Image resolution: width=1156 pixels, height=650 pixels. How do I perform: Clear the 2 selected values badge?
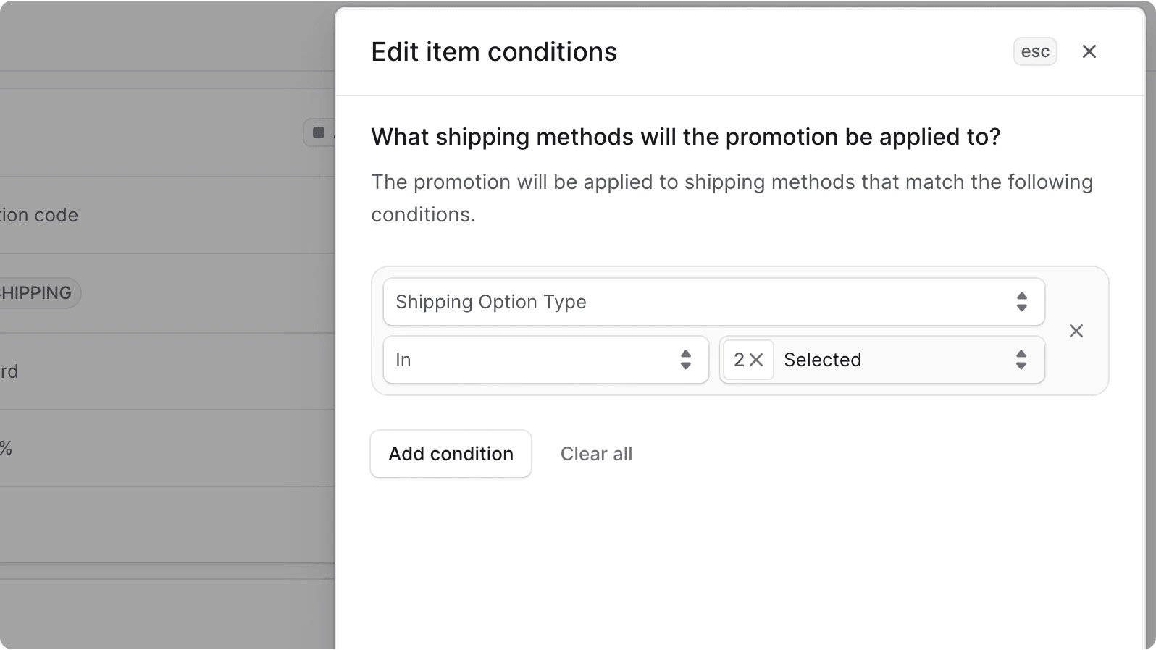tap(756, 360)
